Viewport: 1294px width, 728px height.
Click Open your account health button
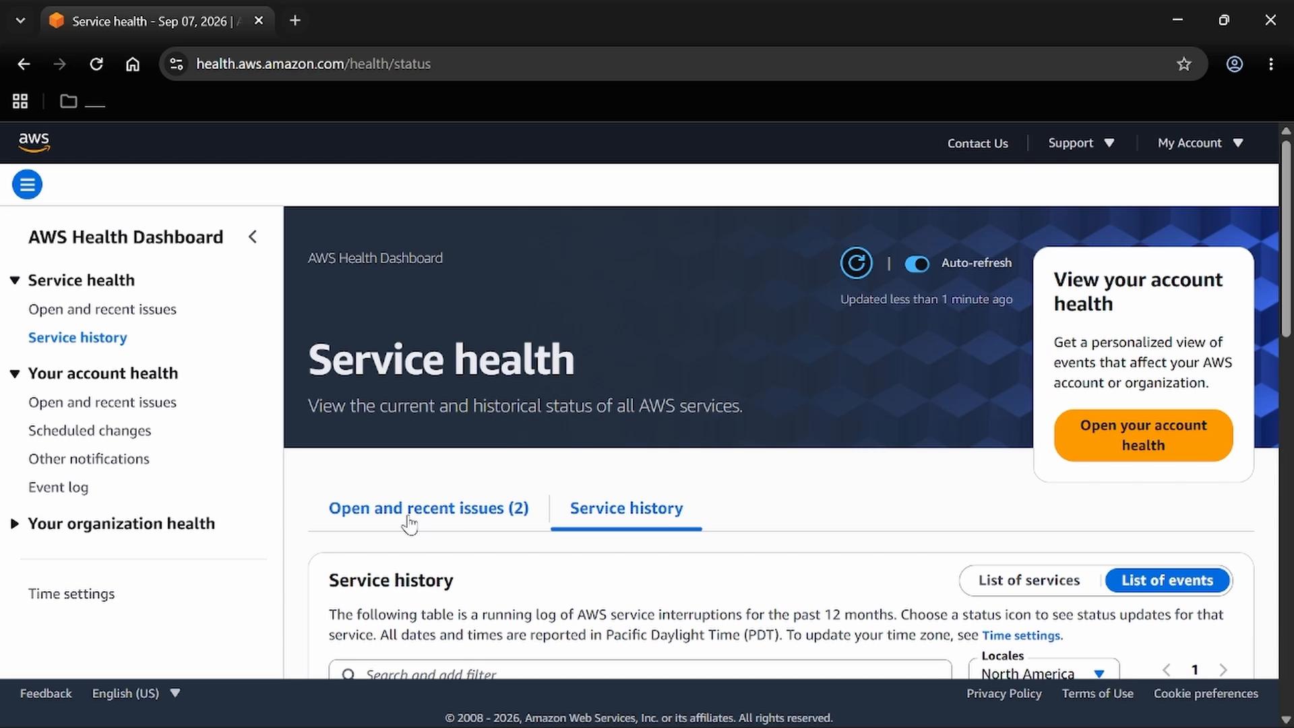[1143, 435]
